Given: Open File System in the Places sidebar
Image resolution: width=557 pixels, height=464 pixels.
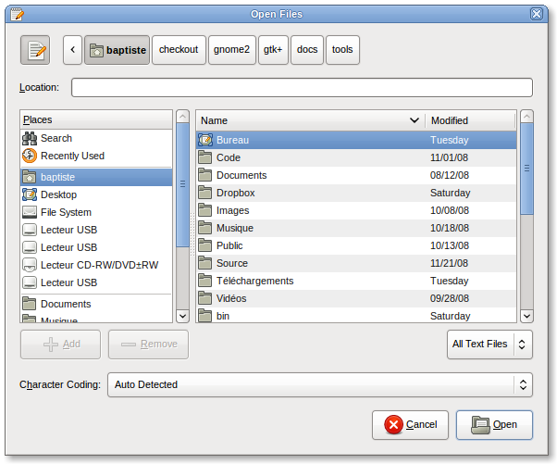Looking at the screenshot, I should [x=65, y=212].
